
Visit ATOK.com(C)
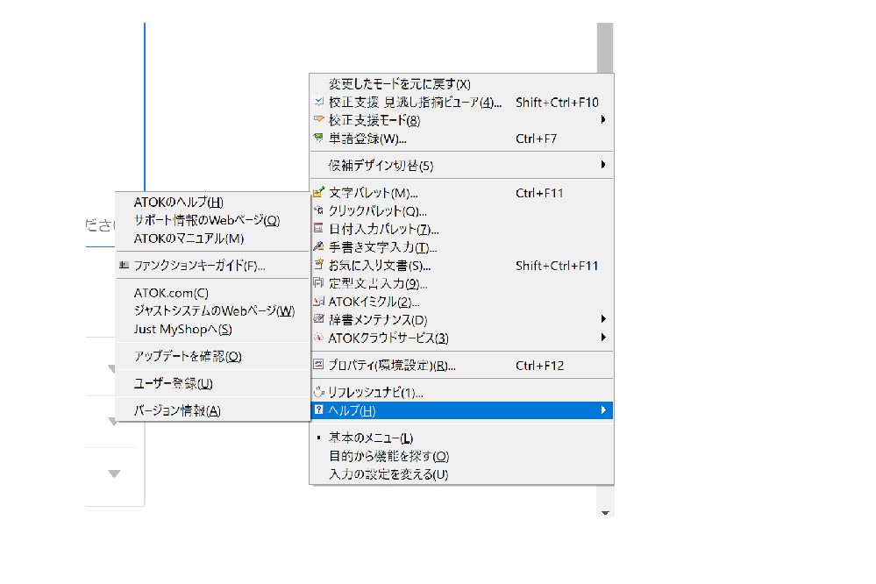click(171, 293)
